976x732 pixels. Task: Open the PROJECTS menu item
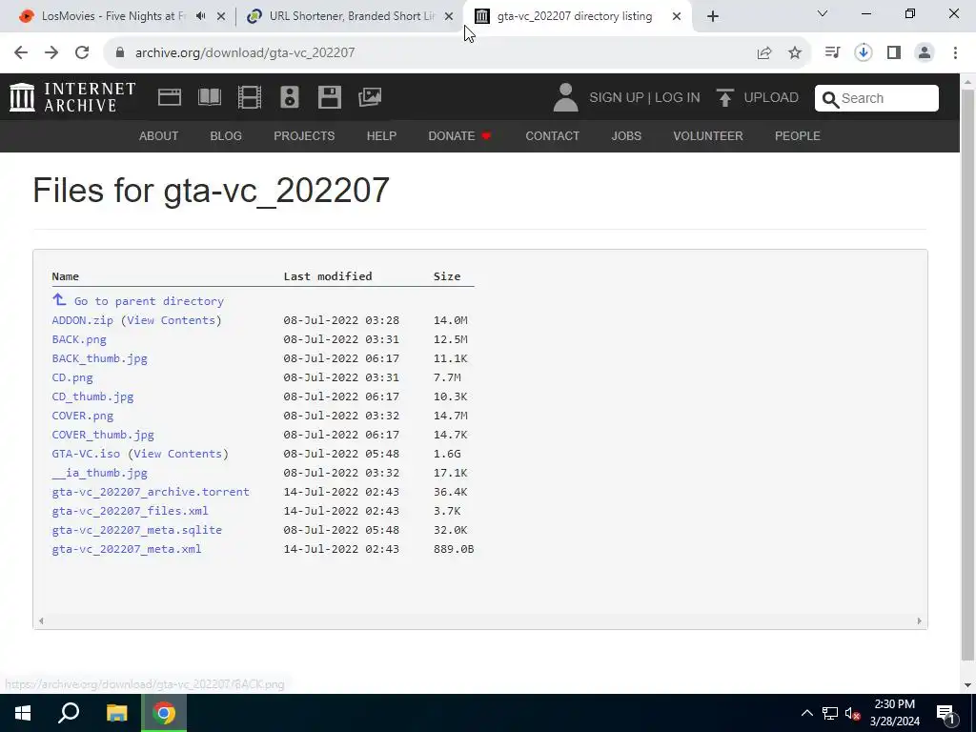tap(304, 135)
